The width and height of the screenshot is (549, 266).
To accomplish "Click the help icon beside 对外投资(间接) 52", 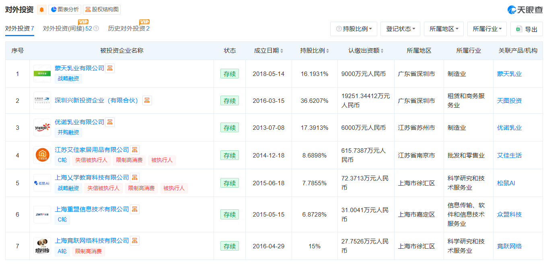I will click(x=96, y=29).
